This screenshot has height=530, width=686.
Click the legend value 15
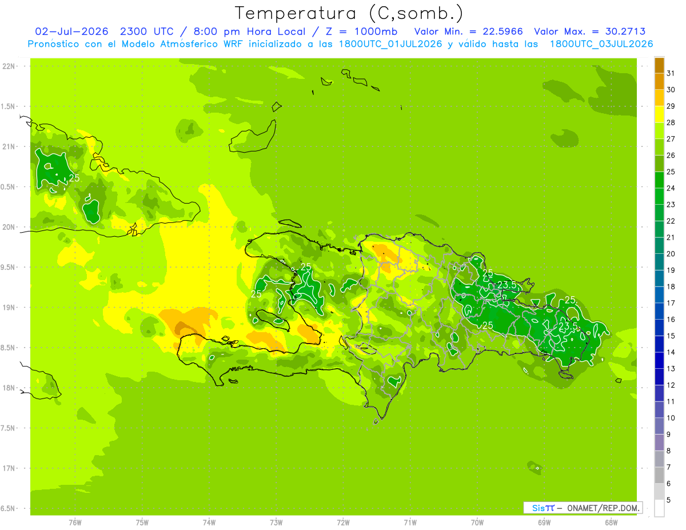(x=671, y=336)
